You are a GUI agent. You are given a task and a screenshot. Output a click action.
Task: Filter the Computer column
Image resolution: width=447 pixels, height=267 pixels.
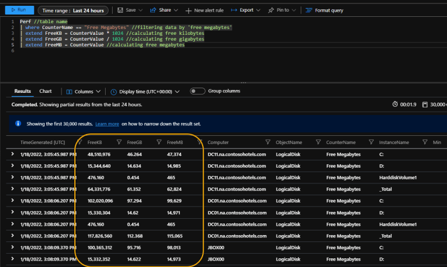[268, 142]
